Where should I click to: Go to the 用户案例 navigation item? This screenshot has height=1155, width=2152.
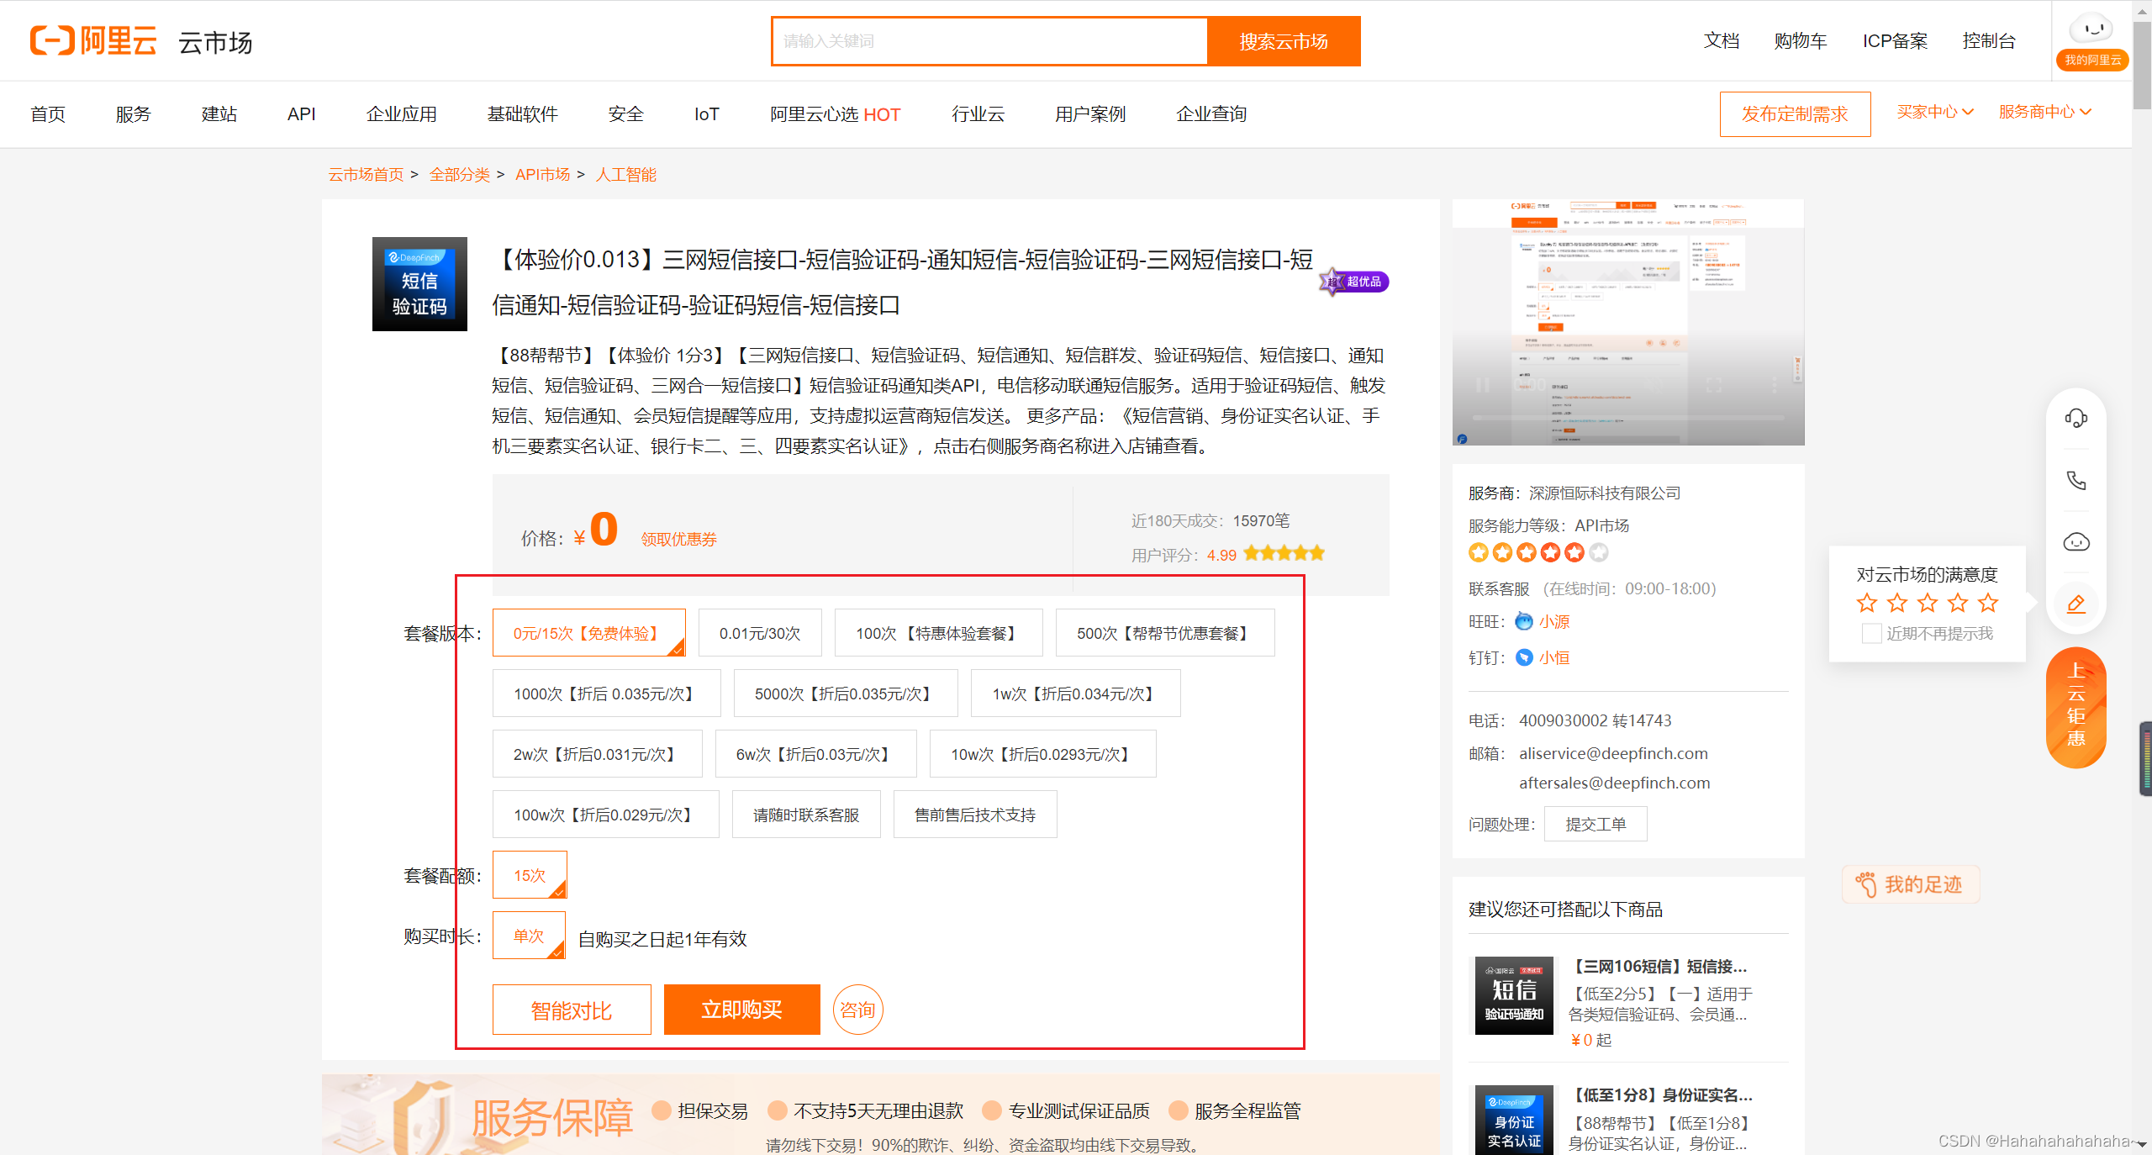[x=1089, y=114]
